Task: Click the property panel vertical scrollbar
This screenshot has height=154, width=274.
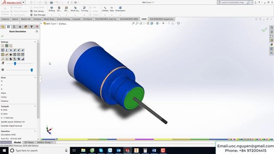Action: pos(38,81)
